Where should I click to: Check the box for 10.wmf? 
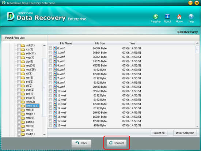[x=50, y=91]
